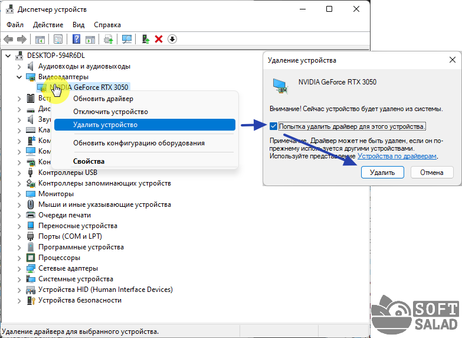Click the down-arrow disable device toolbar icon
This screenshot has height=338, width=462.
[172, 39]
